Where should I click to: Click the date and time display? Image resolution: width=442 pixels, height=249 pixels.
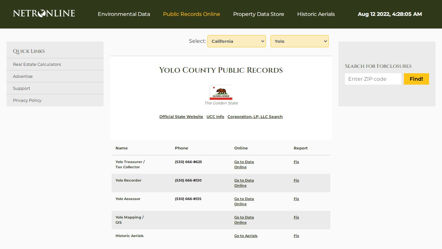[x=390, y=14]
